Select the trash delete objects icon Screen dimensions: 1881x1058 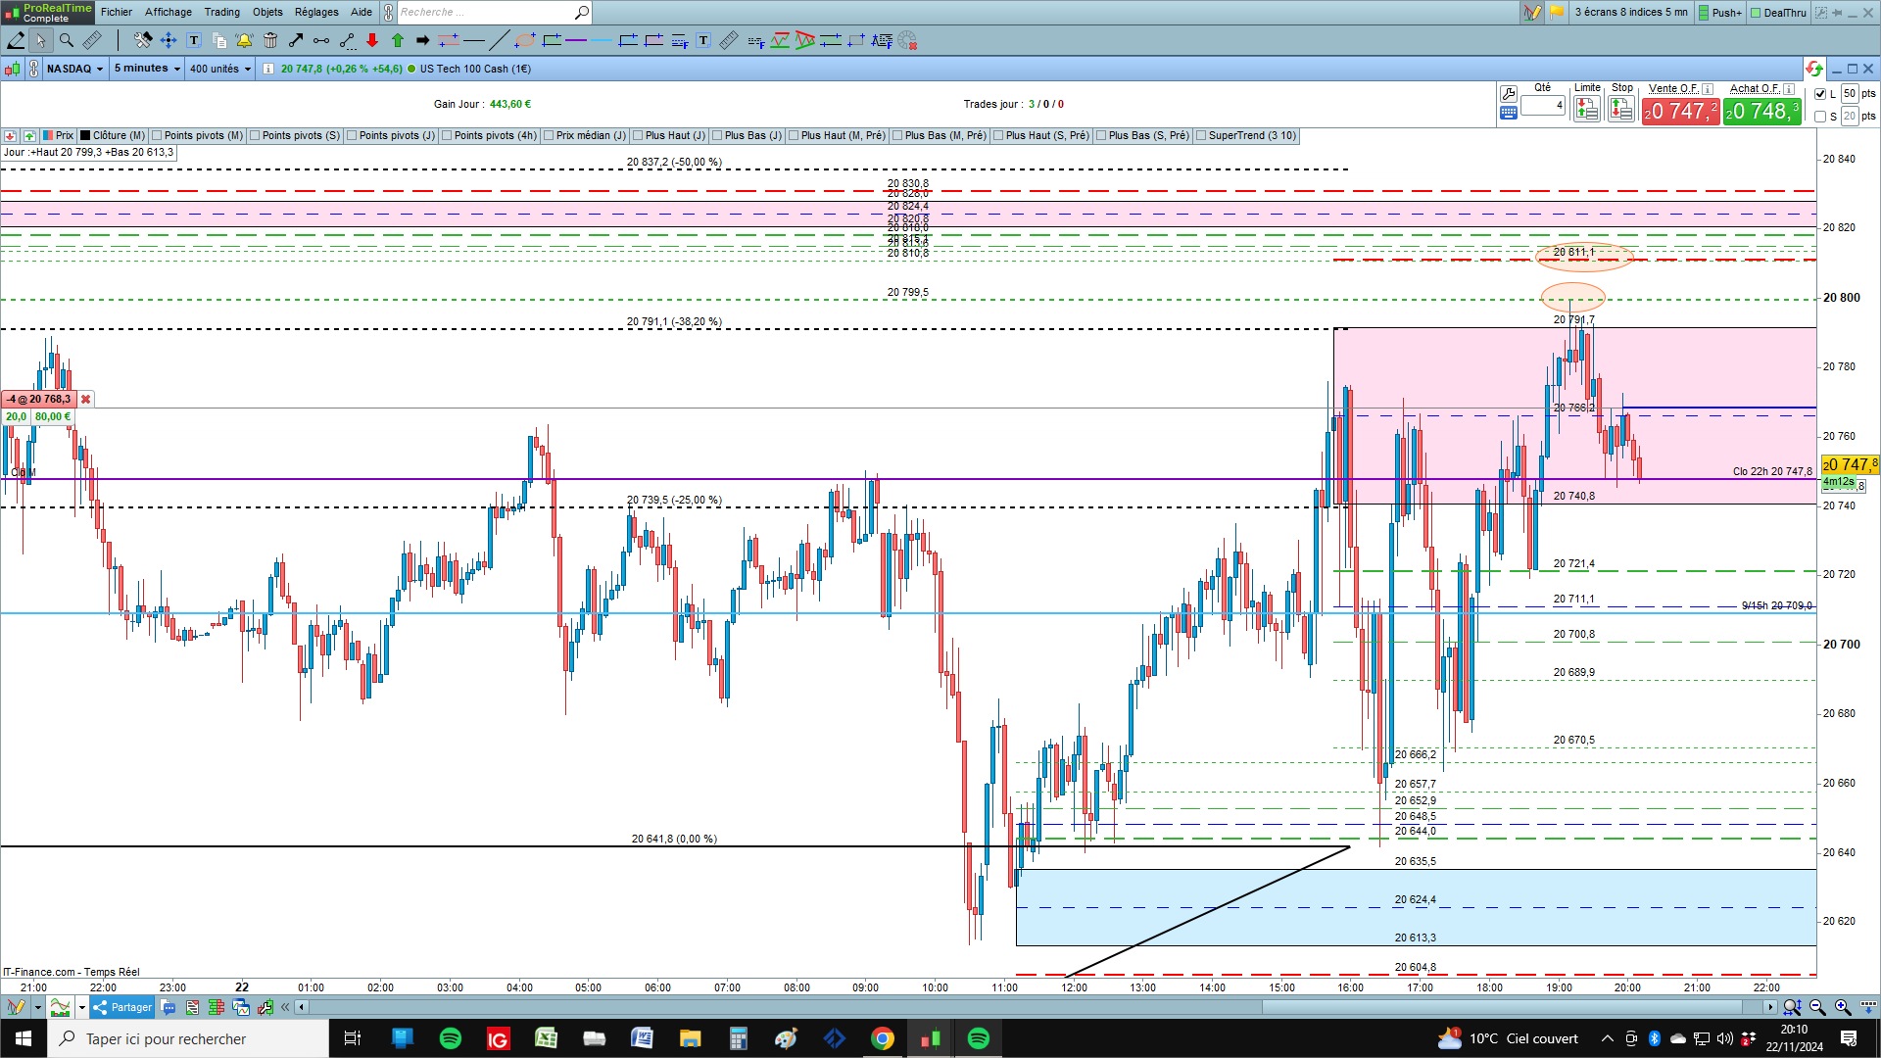[270, 40]
